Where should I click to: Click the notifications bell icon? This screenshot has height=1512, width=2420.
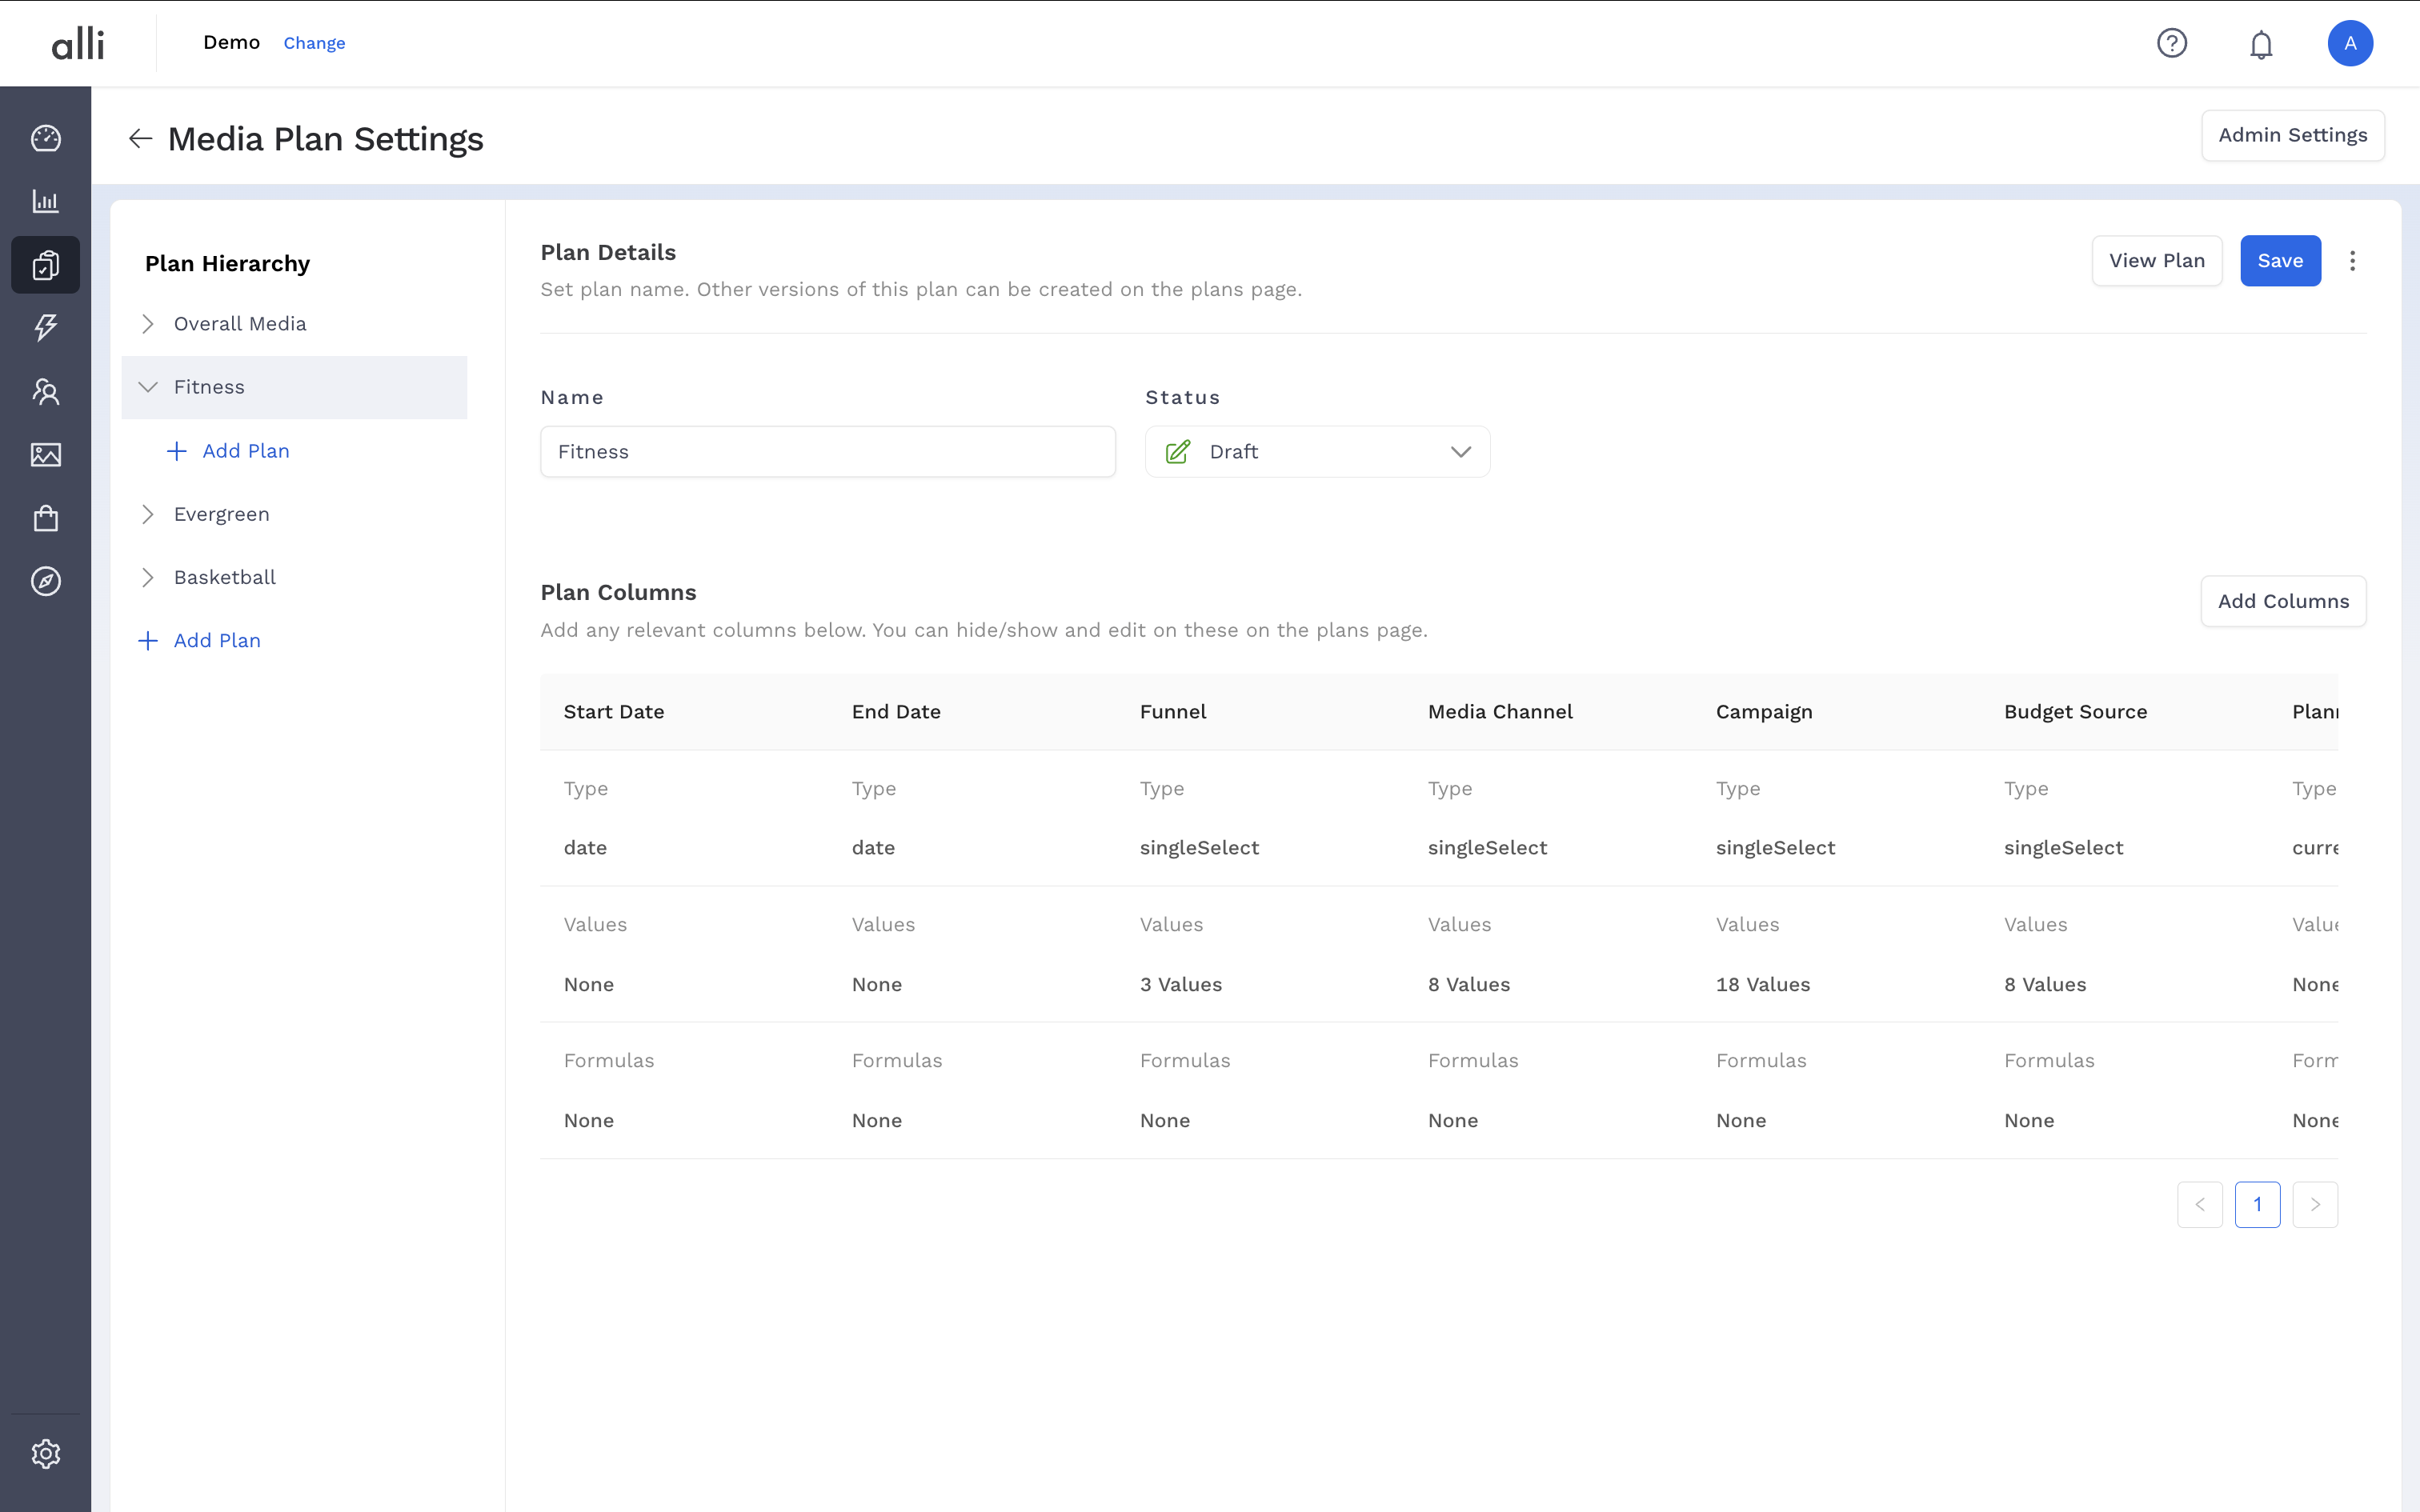tap(2261, 44)
